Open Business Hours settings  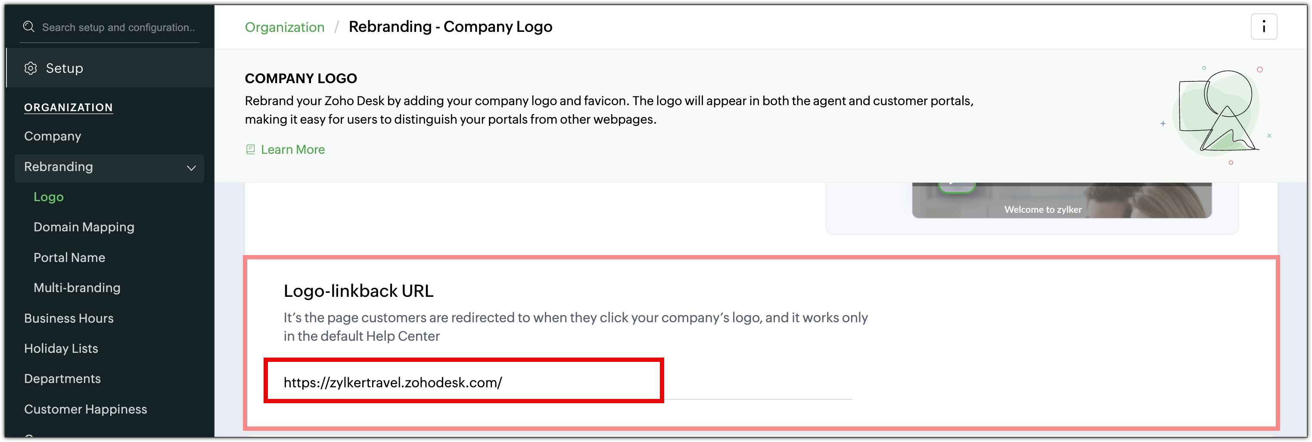coord(69,318)
